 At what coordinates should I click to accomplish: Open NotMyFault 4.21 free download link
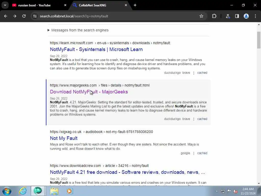click(127, 172)
